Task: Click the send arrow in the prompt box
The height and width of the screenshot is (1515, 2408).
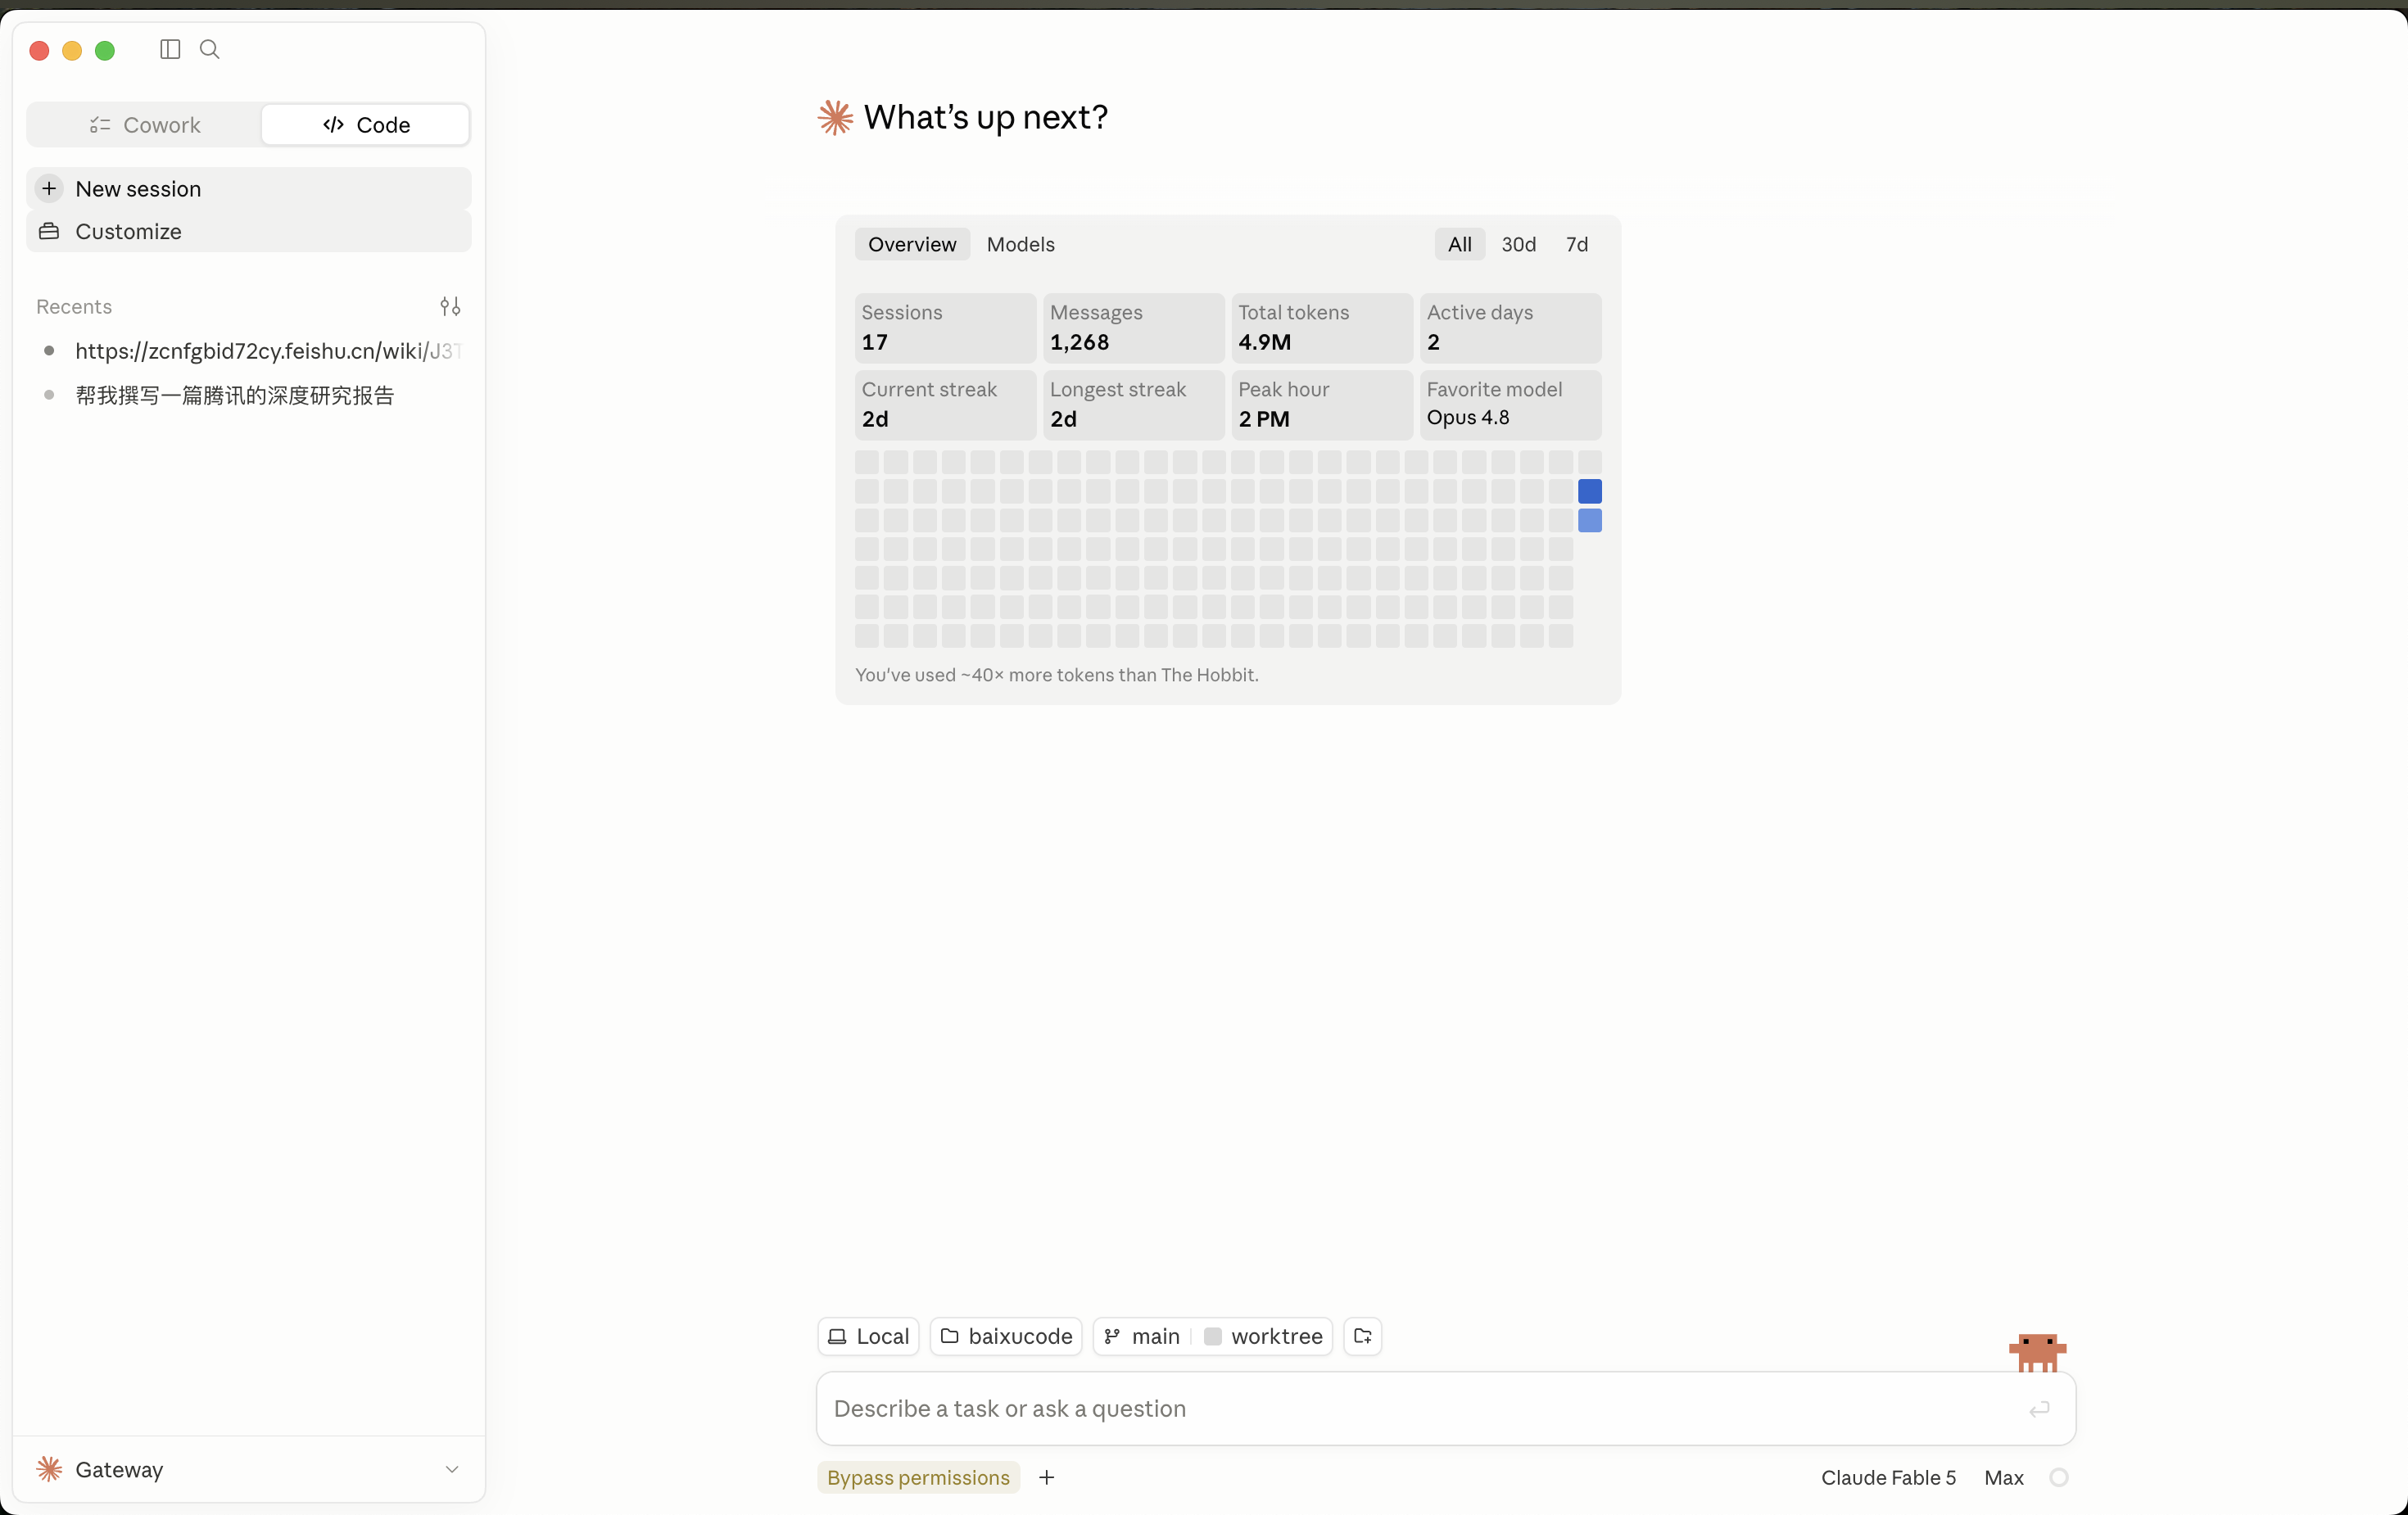Action: (2039, 1409)
